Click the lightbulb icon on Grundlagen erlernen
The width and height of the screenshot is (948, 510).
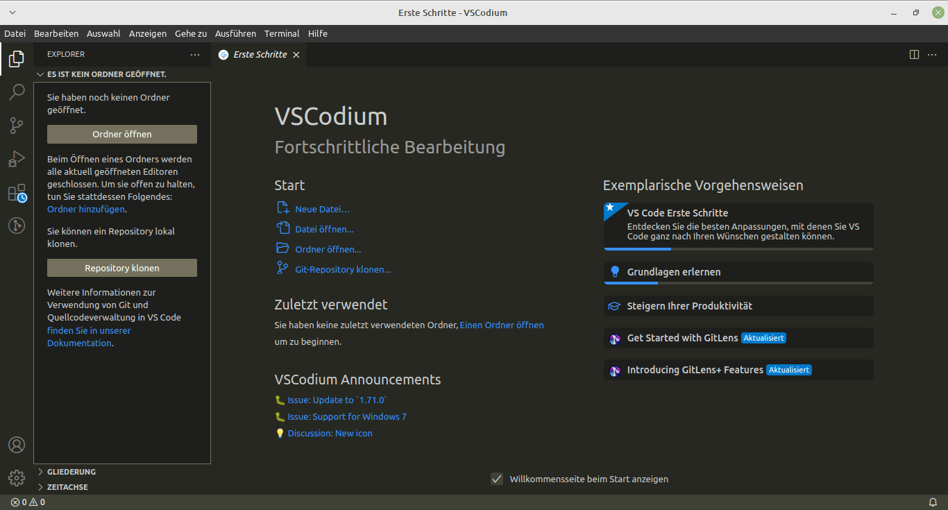click(x=614, y=272)
